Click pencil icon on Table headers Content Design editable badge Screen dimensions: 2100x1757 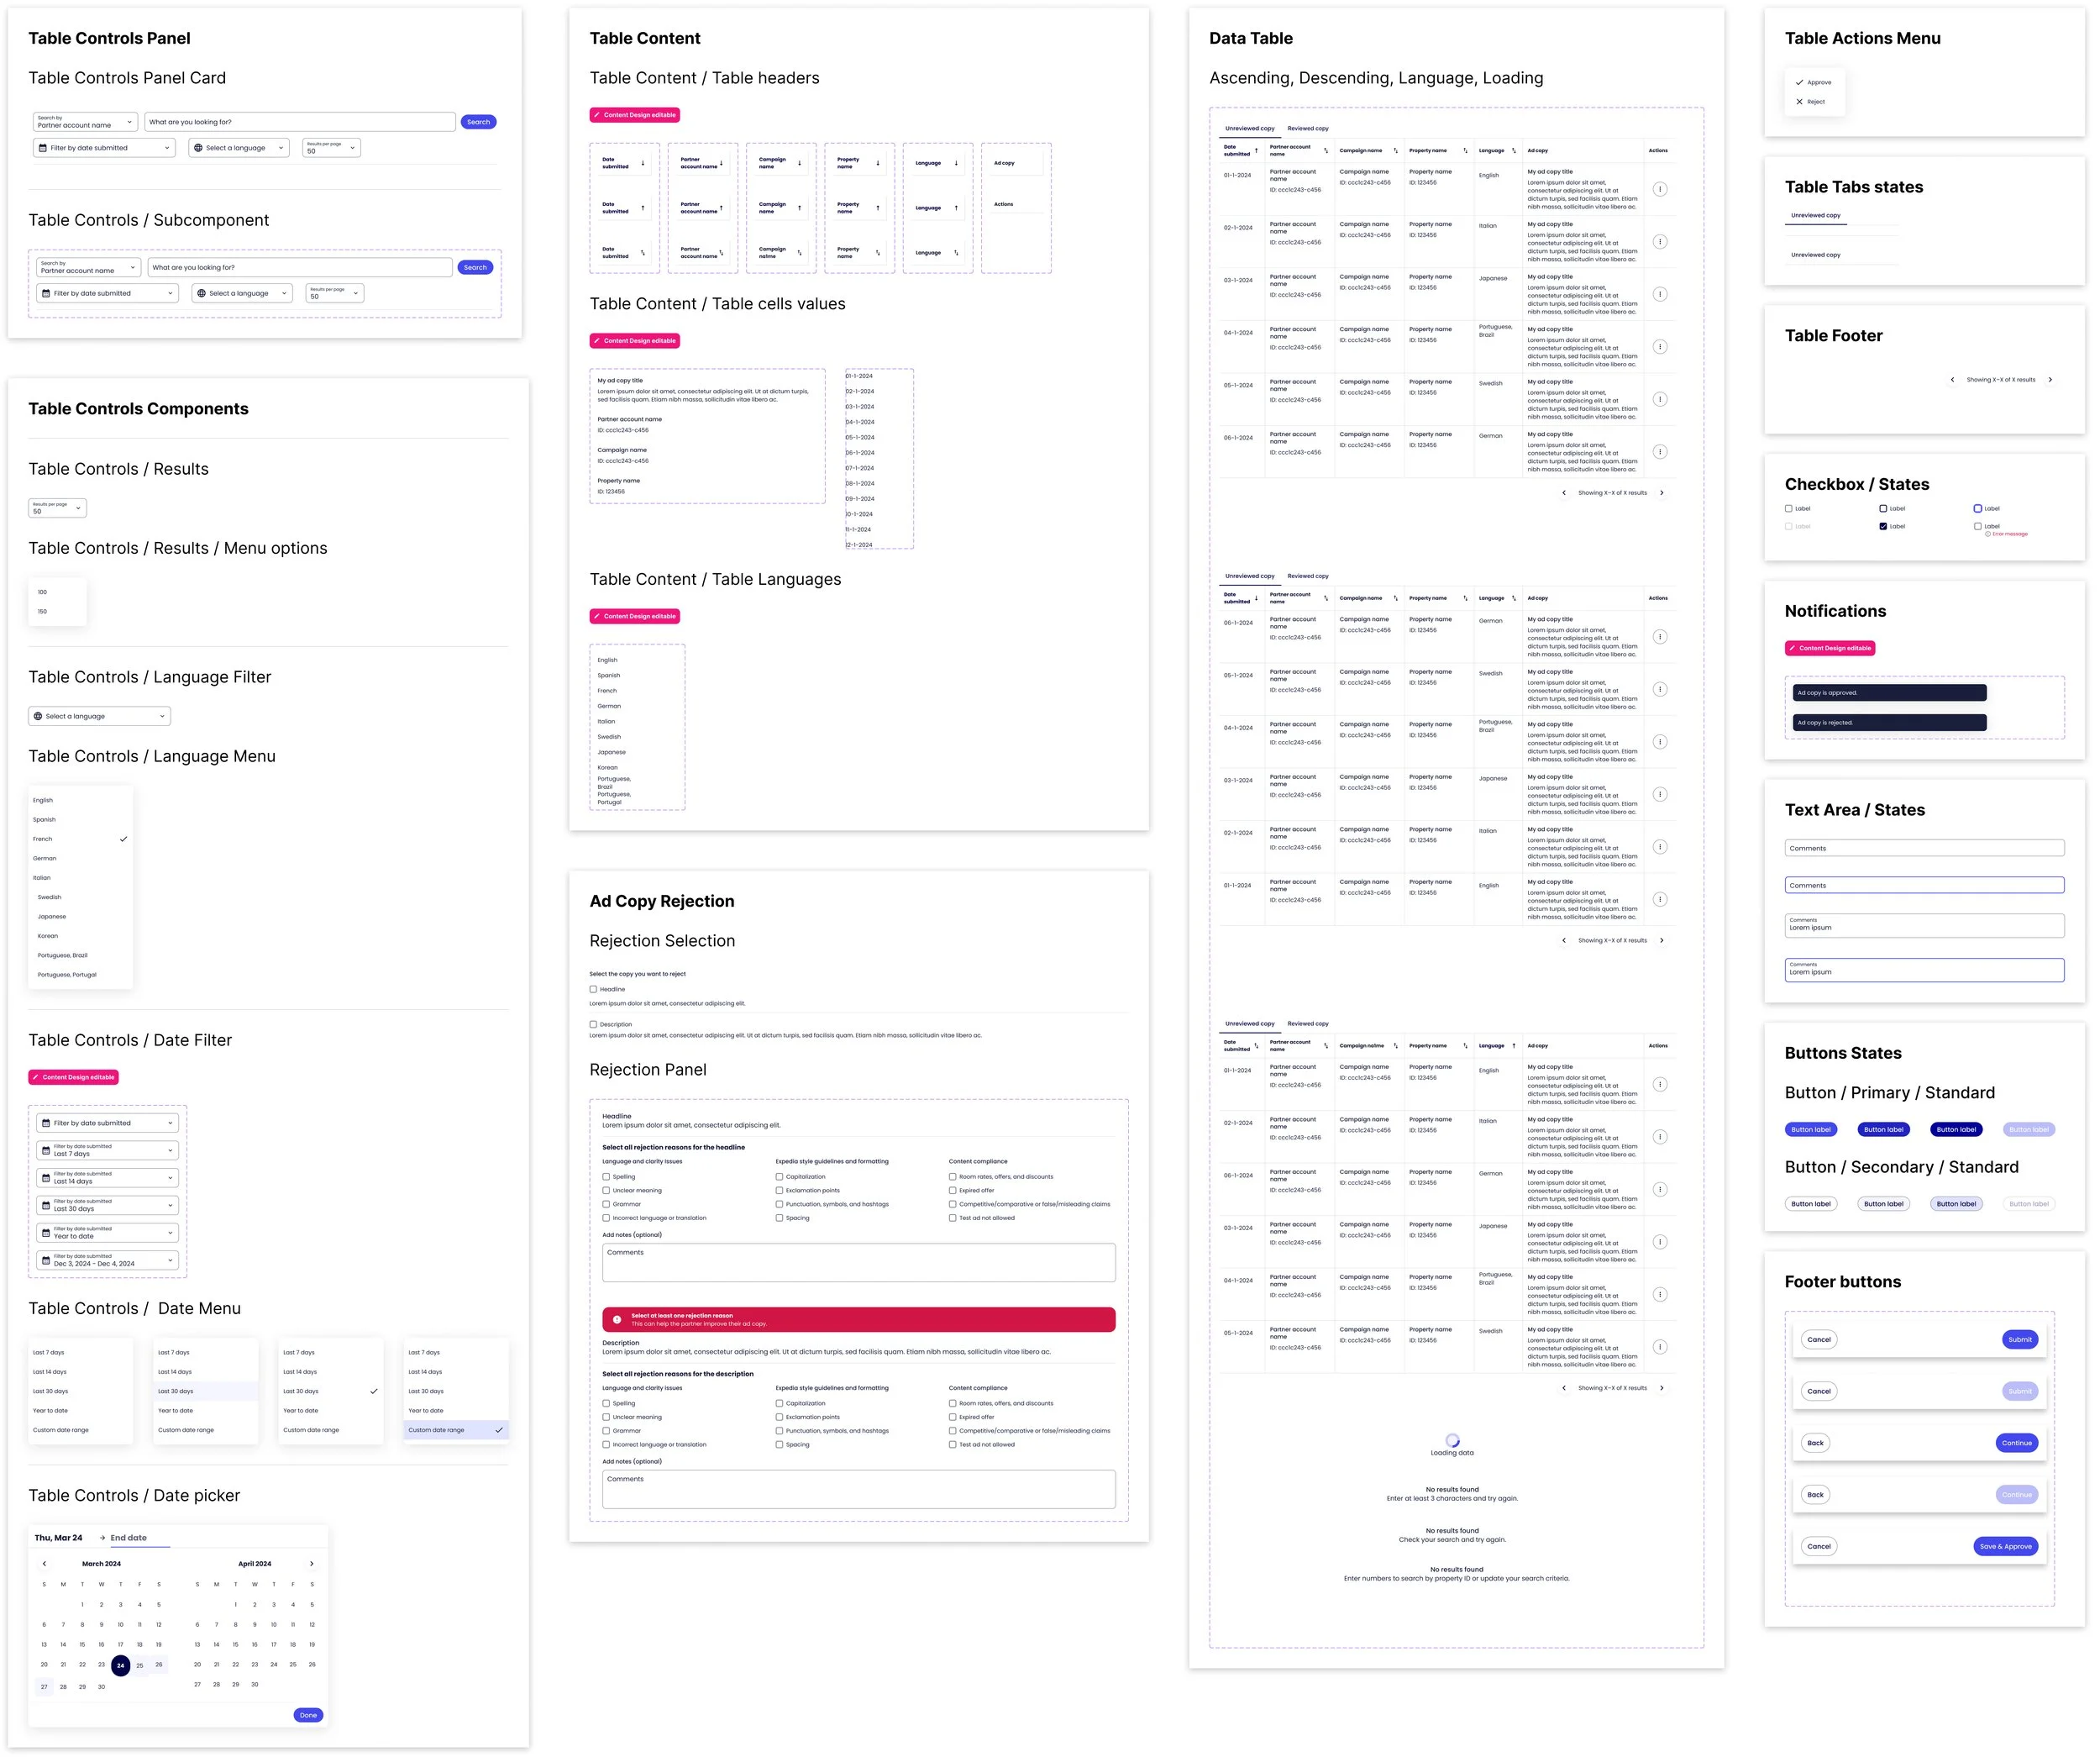pyautogui.click(x=597, y=115)
